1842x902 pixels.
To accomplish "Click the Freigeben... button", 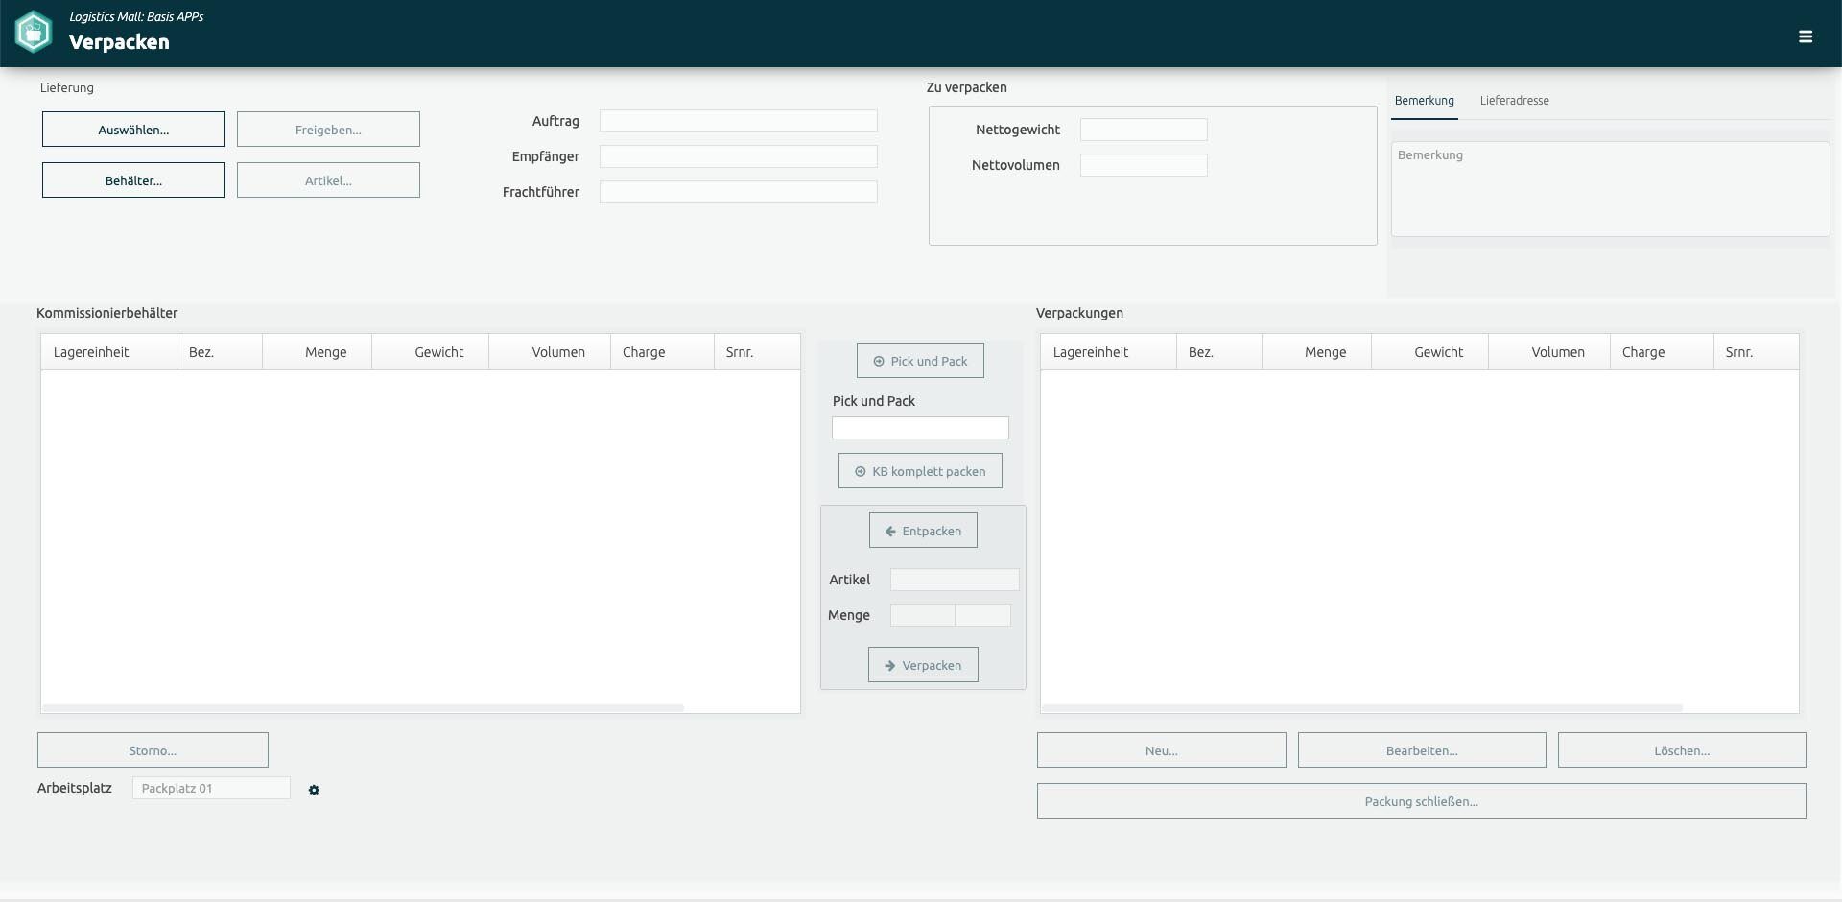I will (328, 130).
